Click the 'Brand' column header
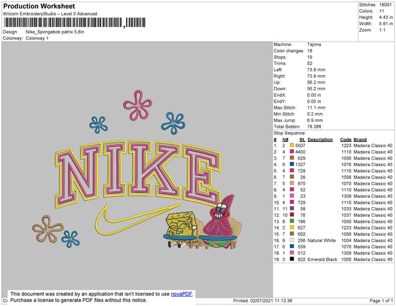396x306 pixels. [360, 140]
